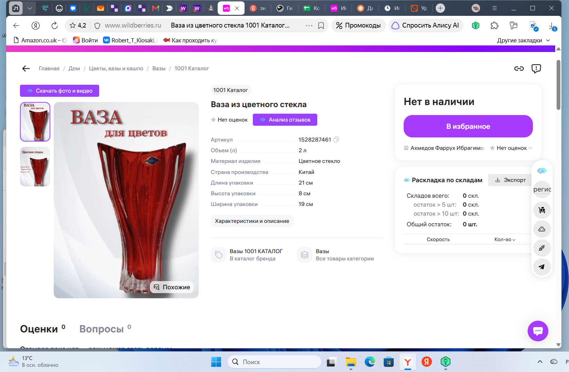This screenshot has width=569, height=372.
Task: Open 'Анализ отзывов' button
Action: tap(285, 120)
